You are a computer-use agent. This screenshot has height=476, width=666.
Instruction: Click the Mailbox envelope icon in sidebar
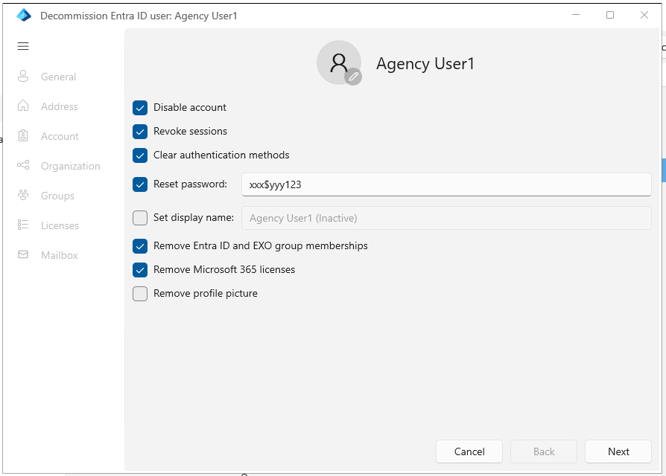click(x=23, y=255)
